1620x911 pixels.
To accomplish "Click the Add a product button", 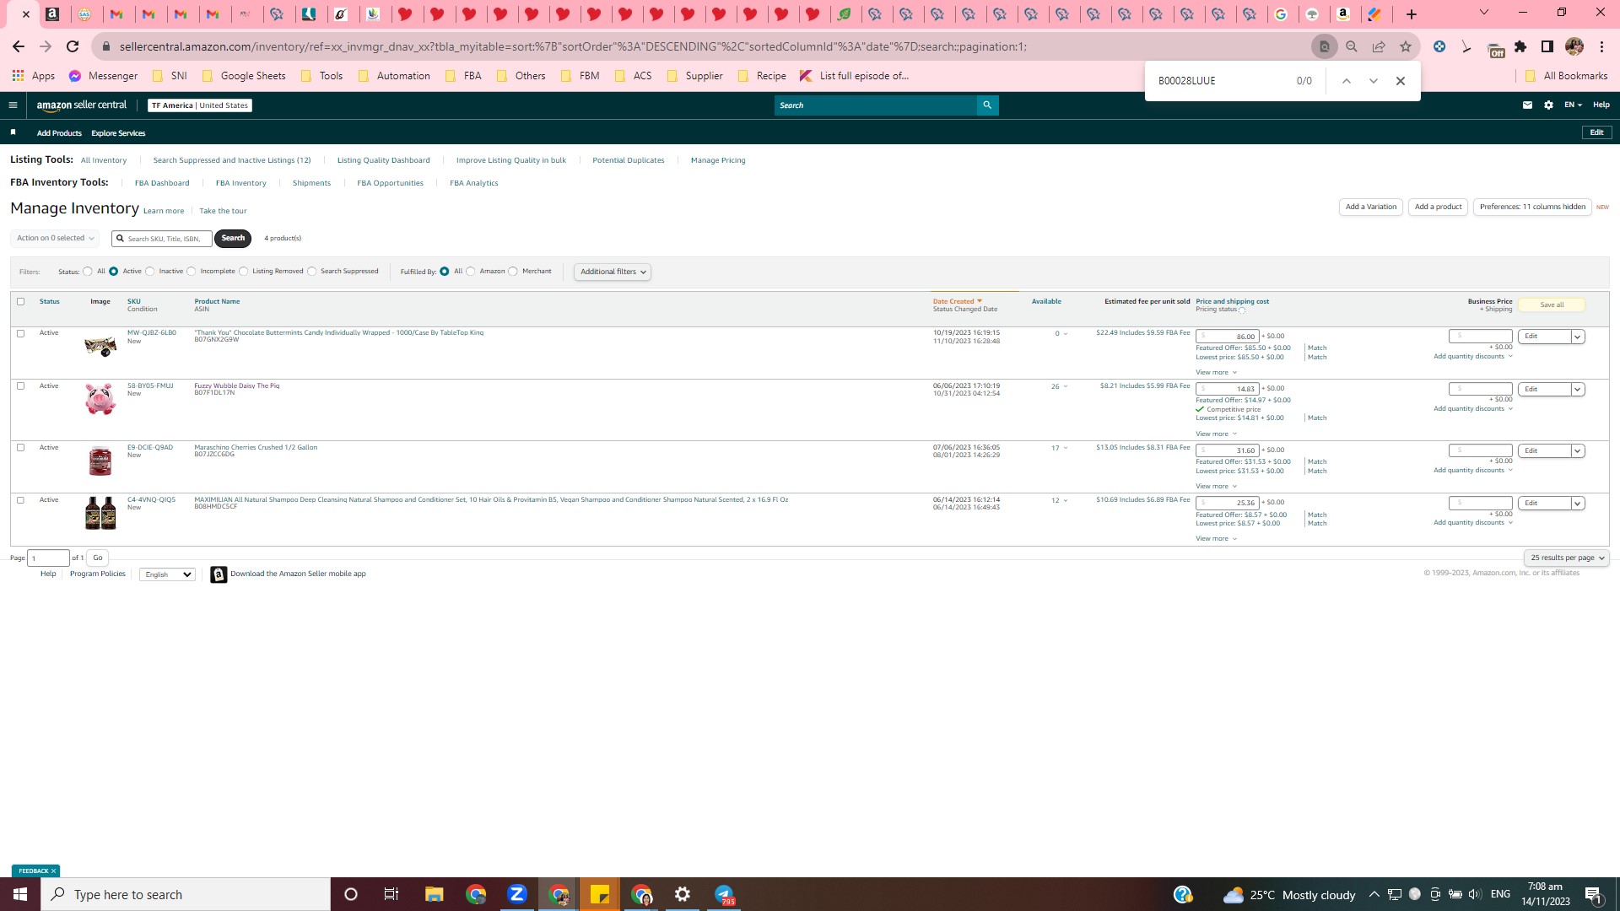I will click(x=1438, y=207).
